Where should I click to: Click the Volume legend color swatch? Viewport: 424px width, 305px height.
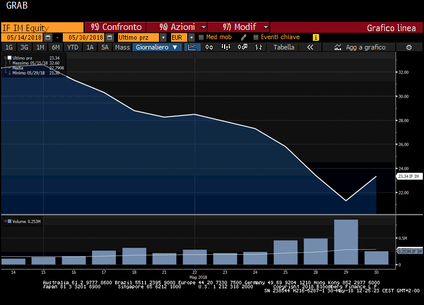(x=8, y=221)
